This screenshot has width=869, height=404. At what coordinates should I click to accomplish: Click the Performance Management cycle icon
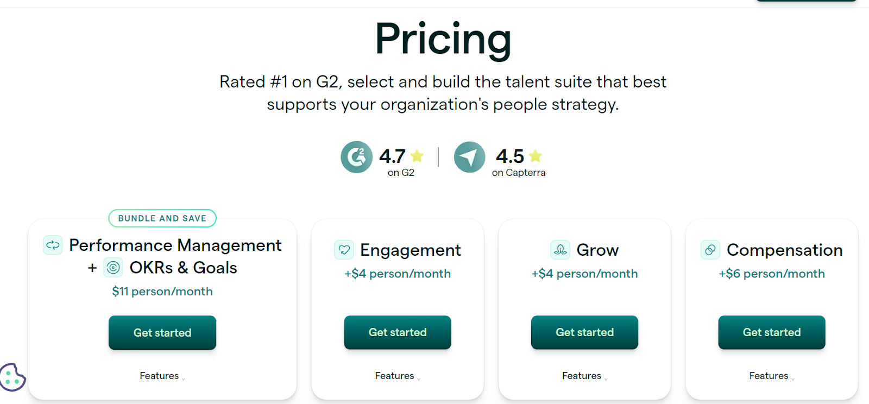click(x=53, y=245)
